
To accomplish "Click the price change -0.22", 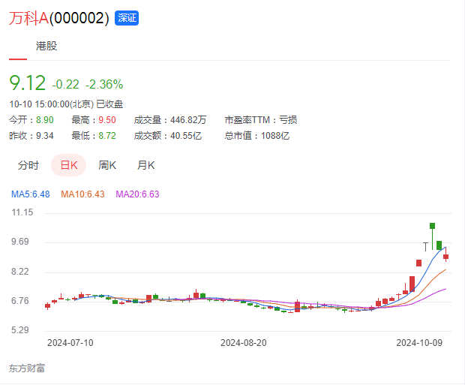I will tap(65, 85).
